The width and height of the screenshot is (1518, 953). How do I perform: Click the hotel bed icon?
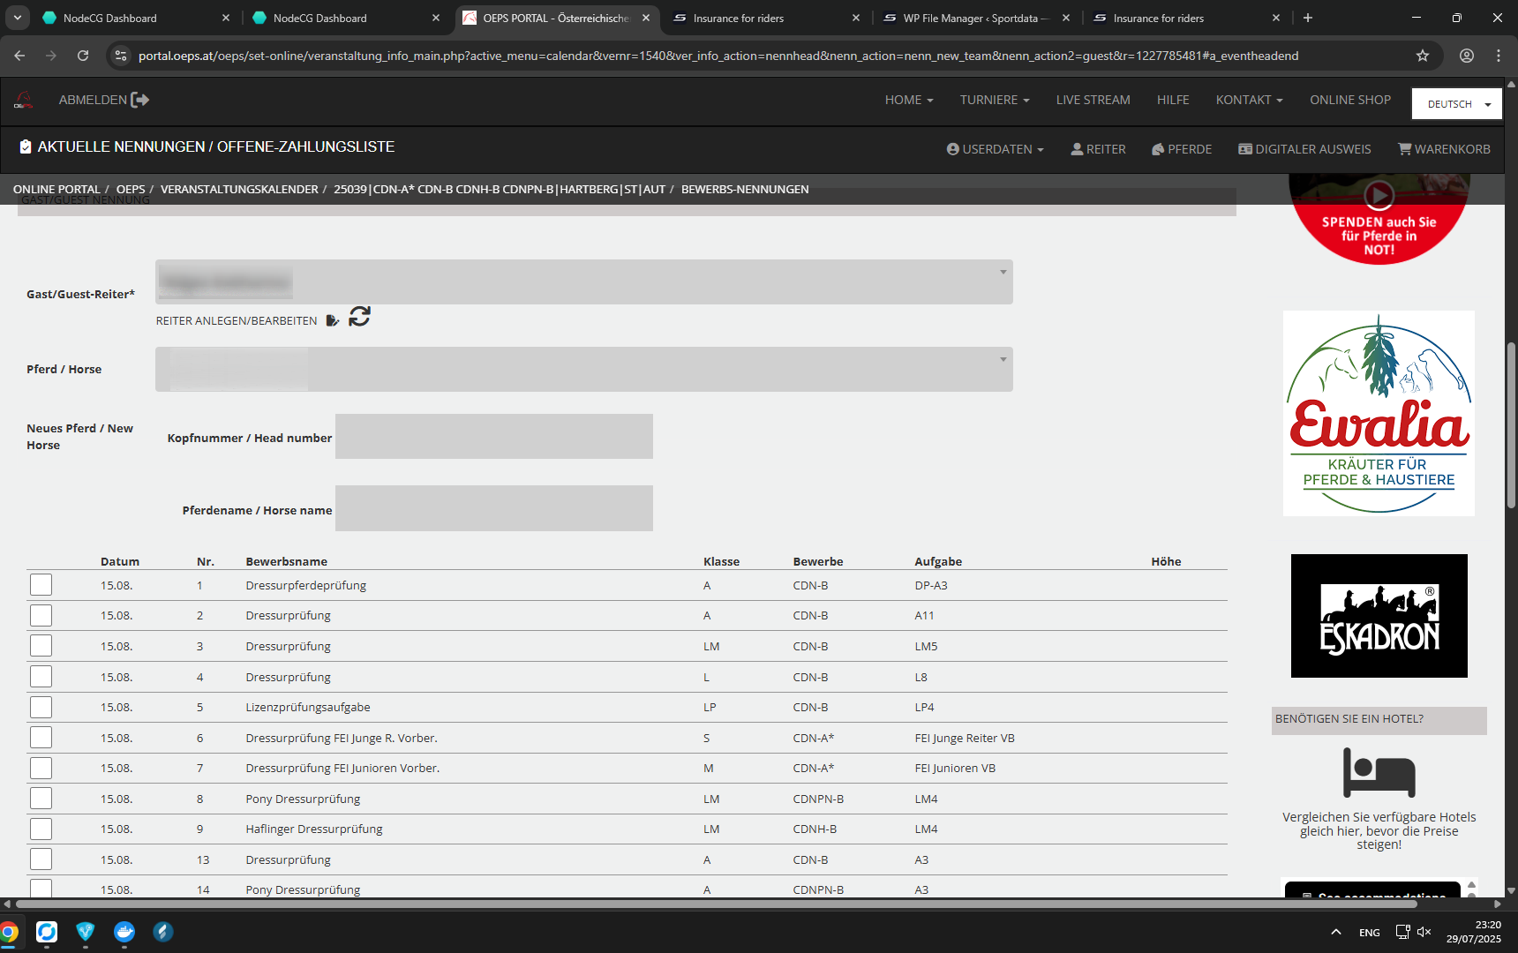pyautogui.click(x=1379, y=772)
